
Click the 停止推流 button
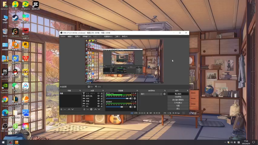pos(178,94)
